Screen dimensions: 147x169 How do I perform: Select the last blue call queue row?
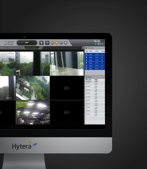click(x=95, y=68)
